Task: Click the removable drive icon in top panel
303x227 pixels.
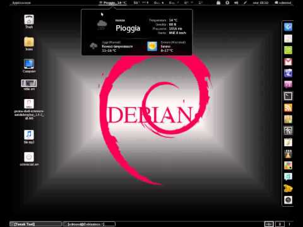Action: pyautogui.click(x=218, y=3)
